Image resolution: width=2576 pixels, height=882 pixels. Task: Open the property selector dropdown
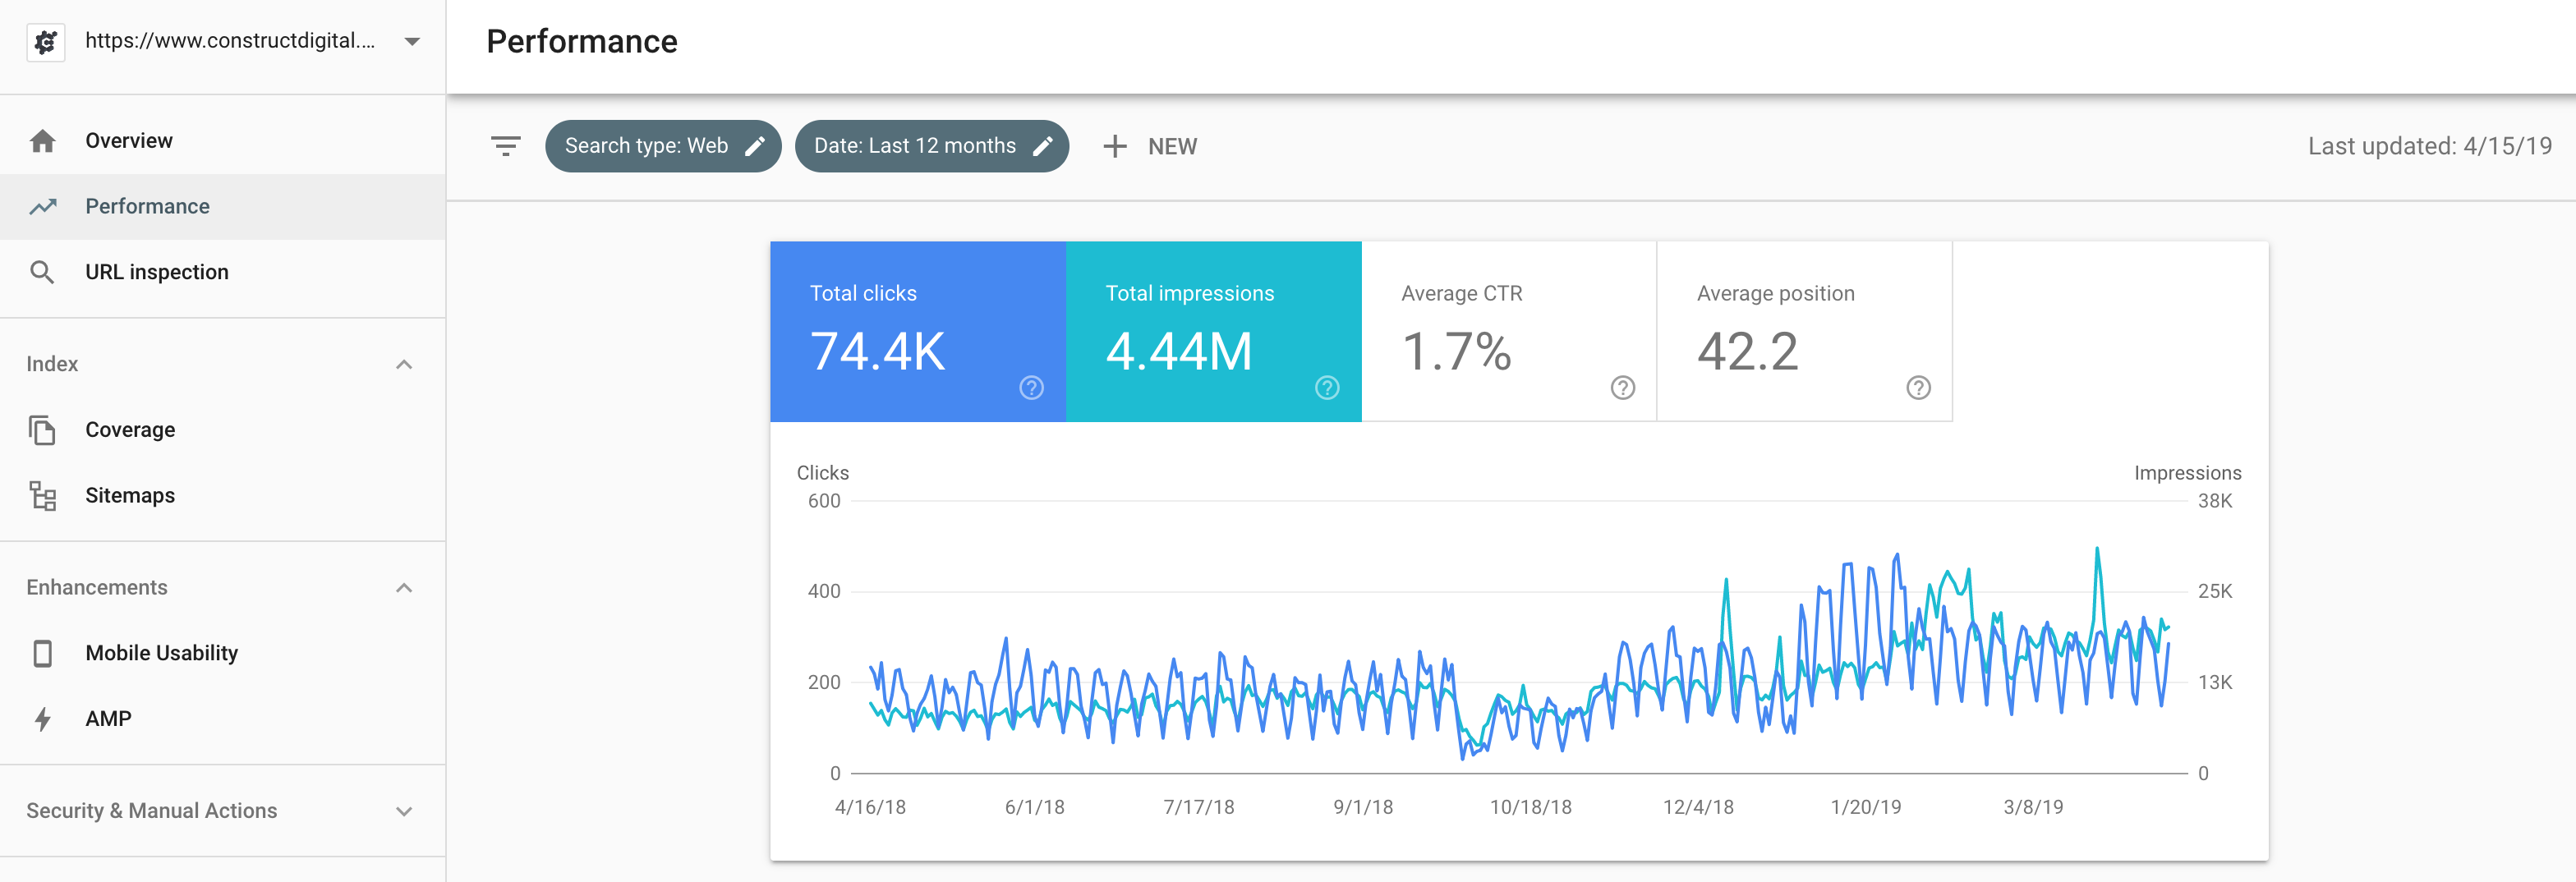(x=411, y=41)
